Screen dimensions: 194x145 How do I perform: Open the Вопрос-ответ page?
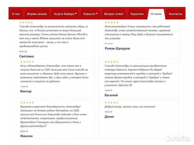coord(114,14)
